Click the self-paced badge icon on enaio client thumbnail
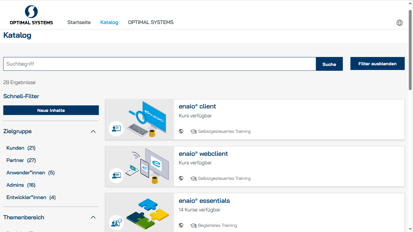 116,128
